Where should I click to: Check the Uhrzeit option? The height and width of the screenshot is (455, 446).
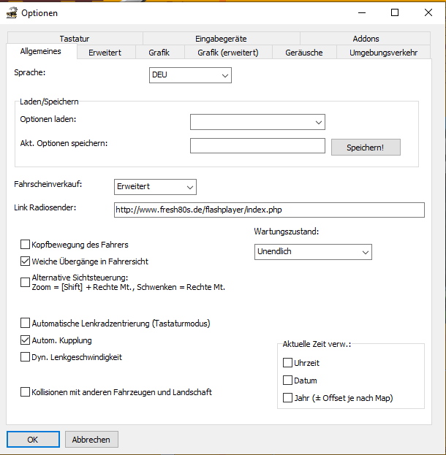click(287, 363)
